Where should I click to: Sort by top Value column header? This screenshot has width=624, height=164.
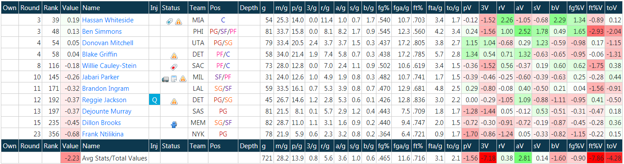tap(70, 8)
